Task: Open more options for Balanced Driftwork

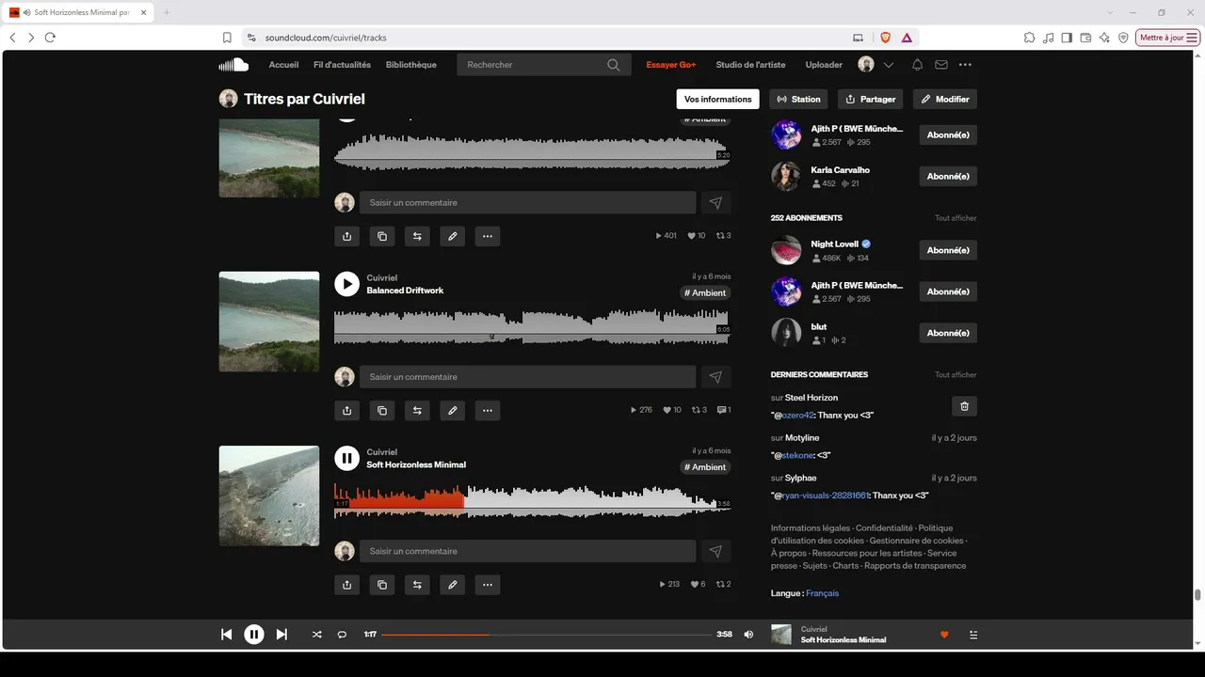Action: point(488,410)
